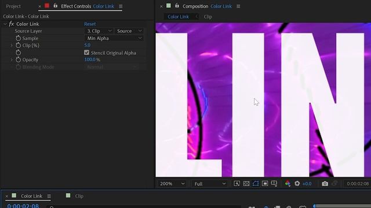
Task: Click the Source Layer property label
Action: [x=28, y=31]
